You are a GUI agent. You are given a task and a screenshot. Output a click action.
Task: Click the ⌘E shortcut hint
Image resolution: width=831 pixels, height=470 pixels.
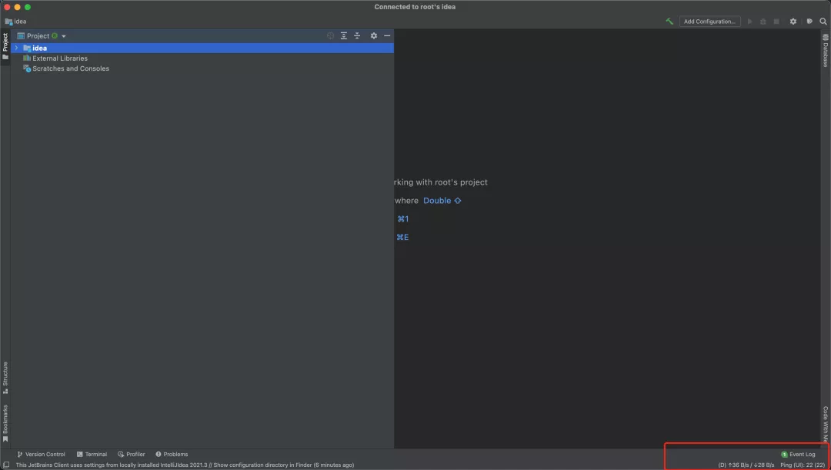click(402, 238)
